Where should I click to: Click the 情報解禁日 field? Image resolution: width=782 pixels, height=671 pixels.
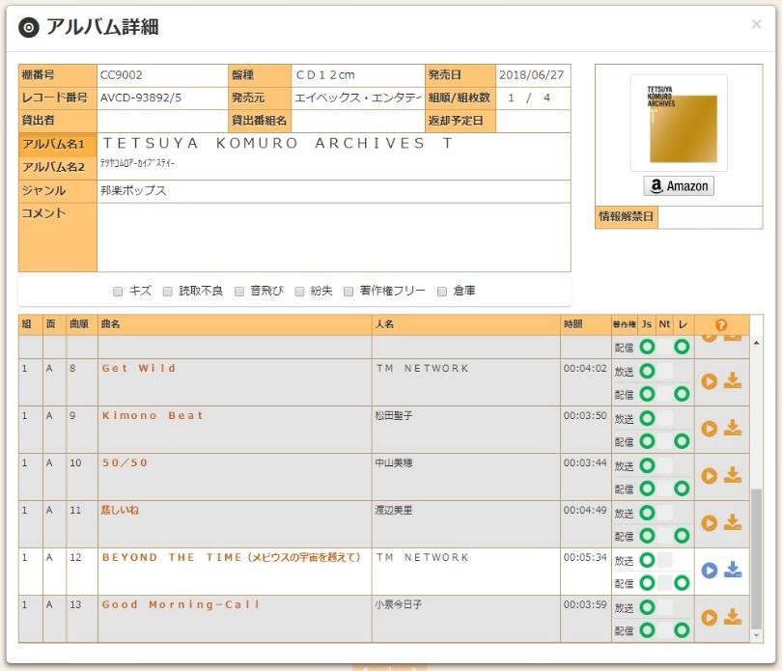click(x=710, y=217)
